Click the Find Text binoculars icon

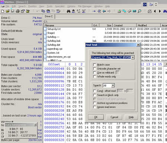point(69,11)
